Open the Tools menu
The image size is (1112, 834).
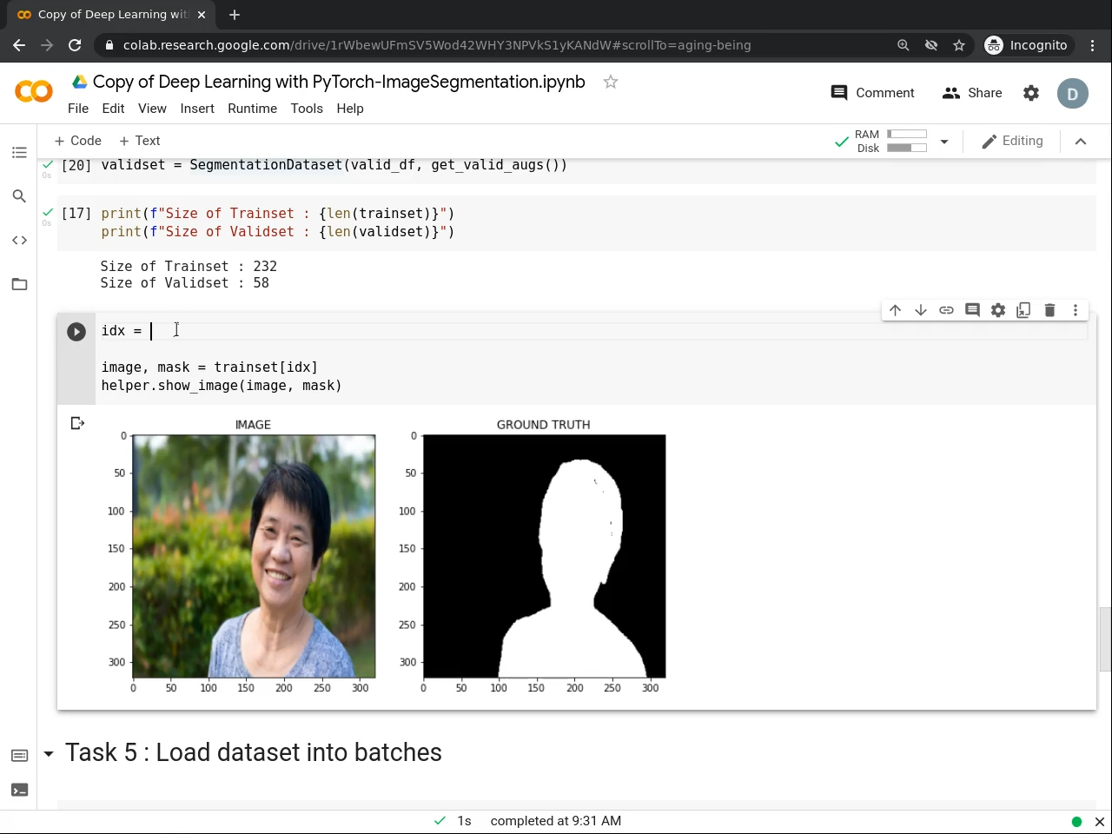307,109
